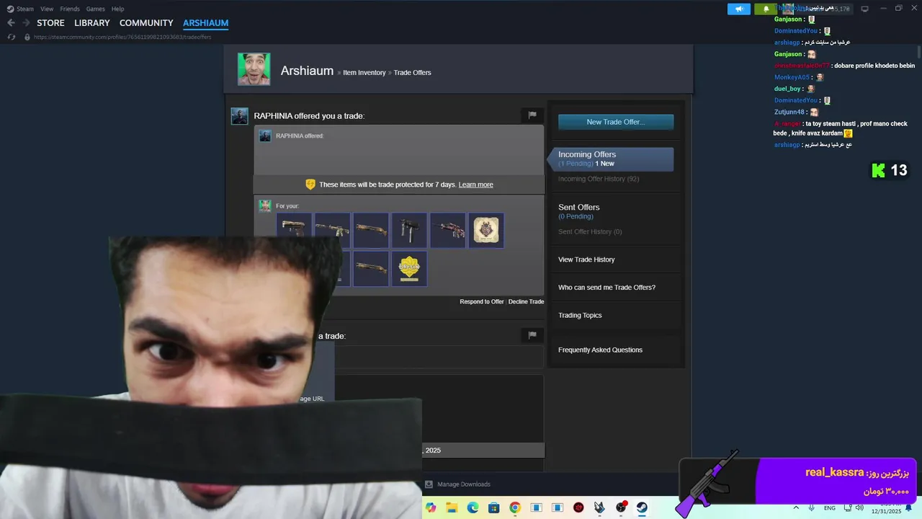Click the network icon in system tray
Screen dimensions: 922x519
point(847,507)
